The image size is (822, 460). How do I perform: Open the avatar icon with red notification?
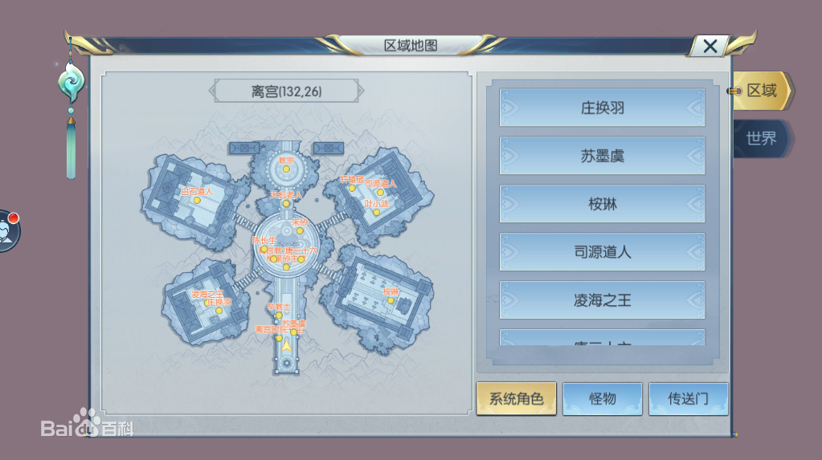[x=6, y=231]
